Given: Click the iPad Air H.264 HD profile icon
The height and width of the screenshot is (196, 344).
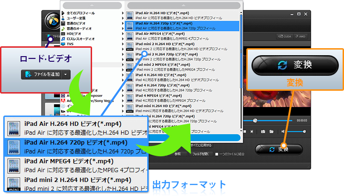Looking at the screenshot, I should (129, 15).
